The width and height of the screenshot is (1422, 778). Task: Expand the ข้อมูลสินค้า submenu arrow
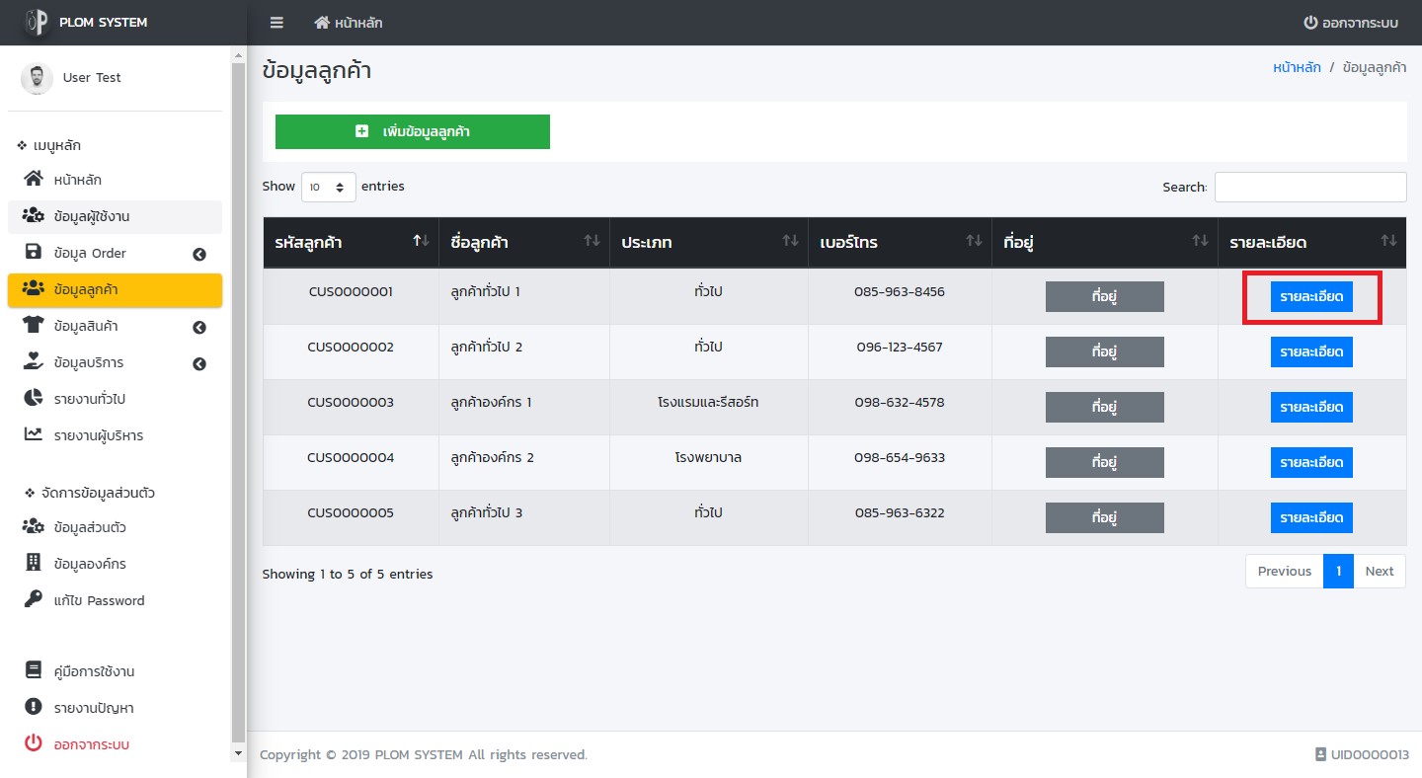coord(199,327)
